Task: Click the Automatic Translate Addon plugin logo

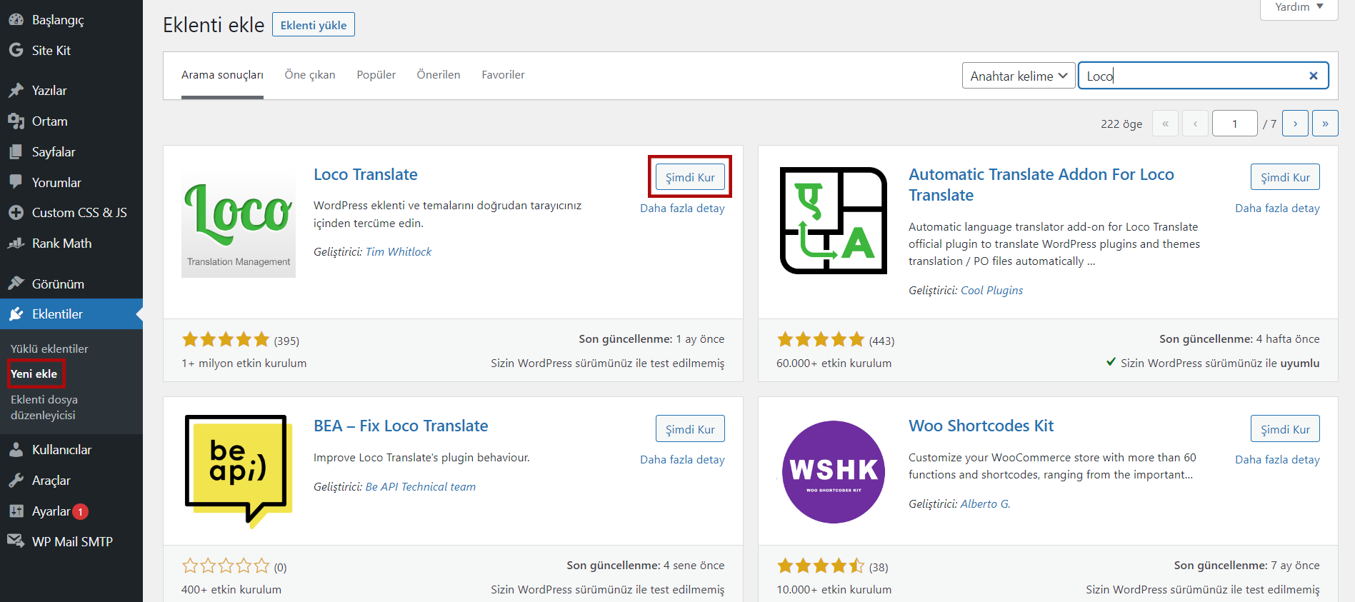Action: click(x=834, y=221)
